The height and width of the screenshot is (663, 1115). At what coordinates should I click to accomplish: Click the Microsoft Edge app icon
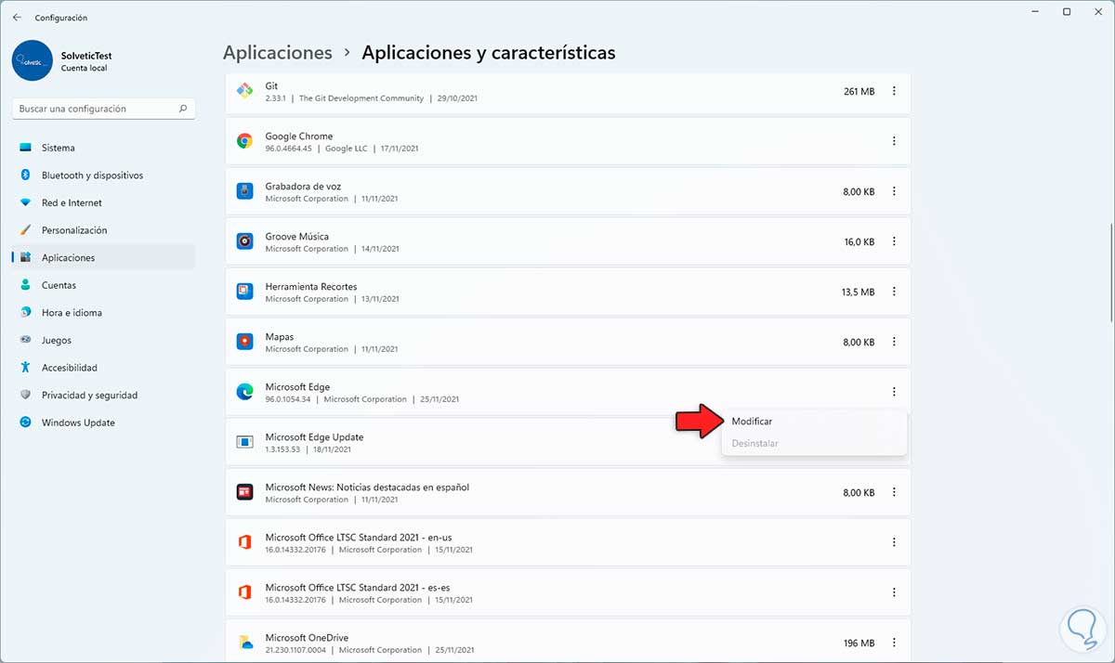(x=244, y=392)
